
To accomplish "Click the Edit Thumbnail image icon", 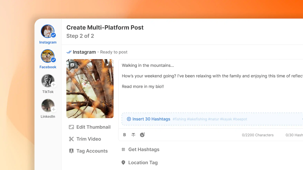I will [x=72, y=127].
